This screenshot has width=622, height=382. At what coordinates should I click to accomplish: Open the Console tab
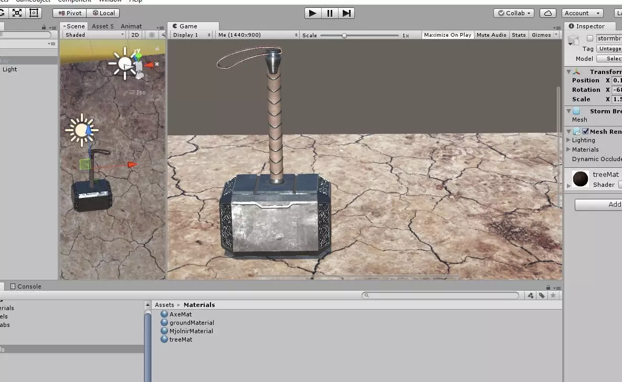tap(26, 286)
